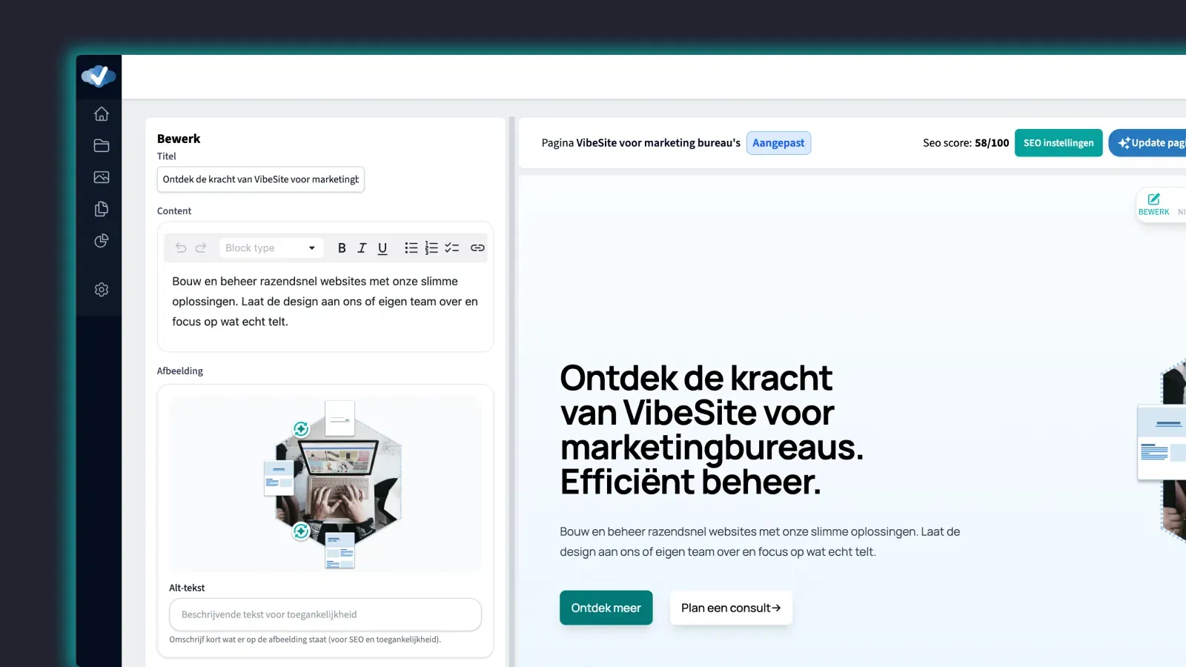Screen dimensions: 1186x667
Task: Click the home icon in sidebar
Action: pos(102,114)
